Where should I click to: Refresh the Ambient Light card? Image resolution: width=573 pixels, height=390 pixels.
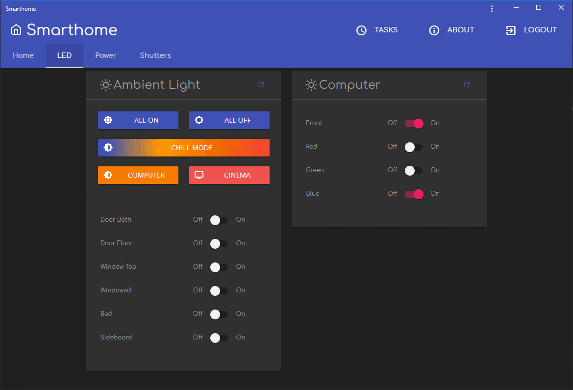click(261, 84)
